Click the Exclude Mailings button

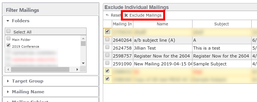143,15
